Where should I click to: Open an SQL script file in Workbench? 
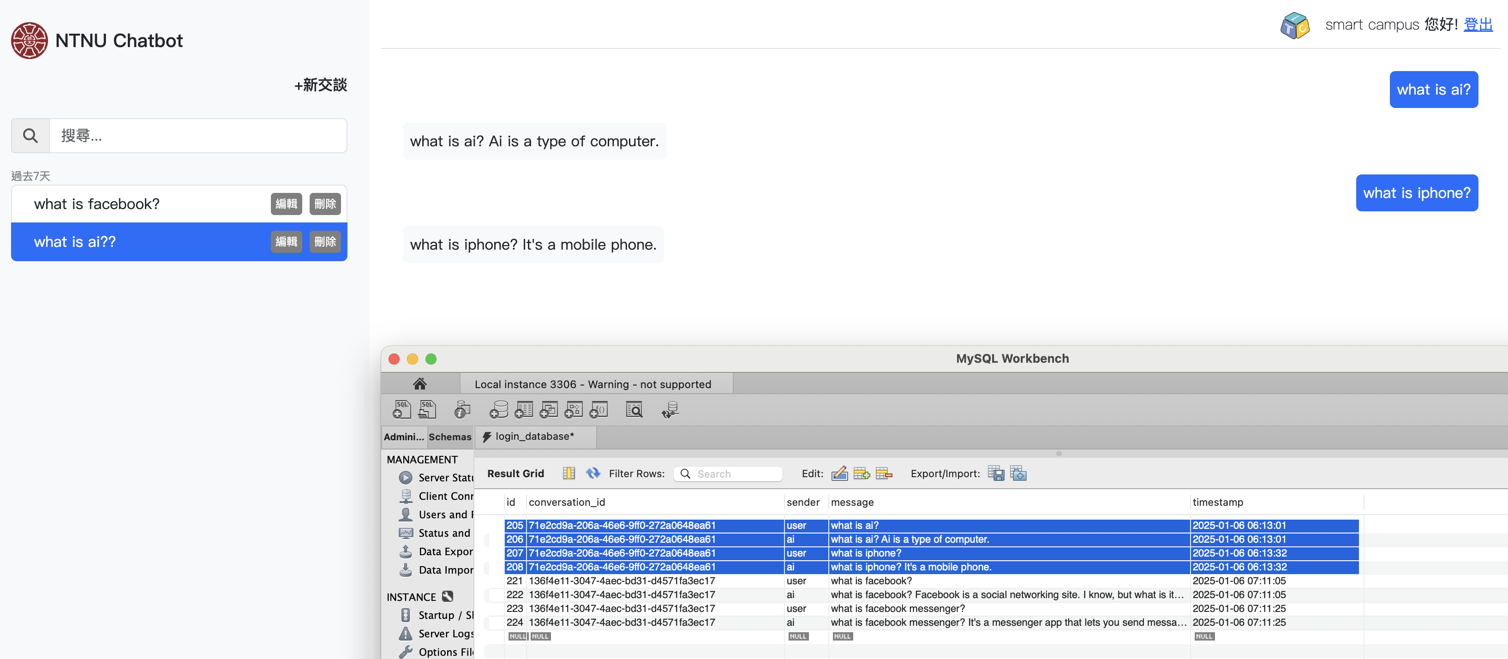pos(427,410)
